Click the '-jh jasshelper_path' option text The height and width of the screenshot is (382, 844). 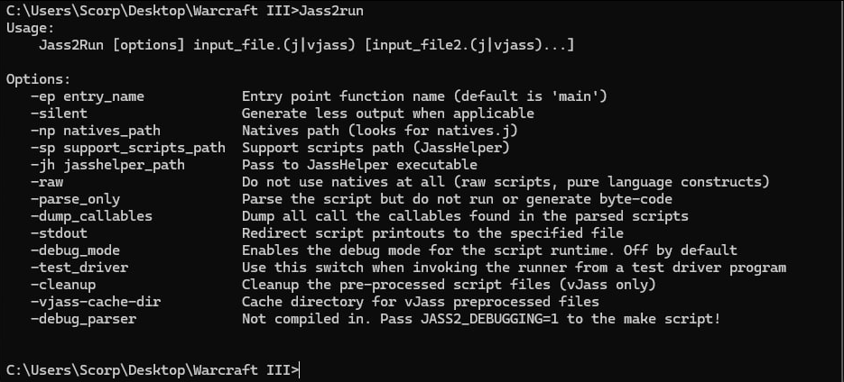107,165
